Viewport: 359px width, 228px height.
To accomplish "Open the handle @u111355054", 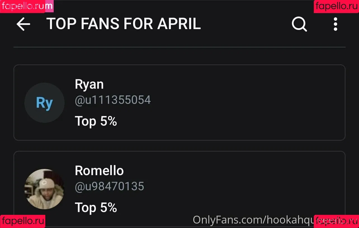I will (x=113, y=100).
